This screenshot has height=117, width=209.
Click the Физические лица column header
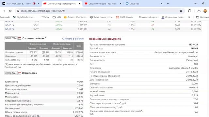coord(38,44)
